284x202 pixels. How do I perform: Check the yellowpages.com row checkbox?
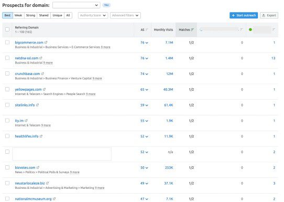point(7,89)
